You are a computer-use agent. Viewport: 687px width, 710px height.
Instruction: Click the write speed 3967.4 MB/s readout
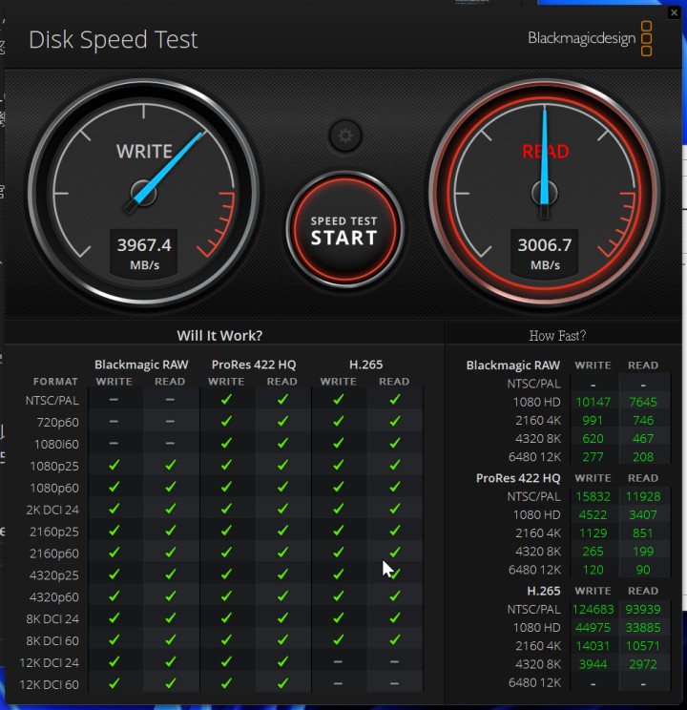144,253
